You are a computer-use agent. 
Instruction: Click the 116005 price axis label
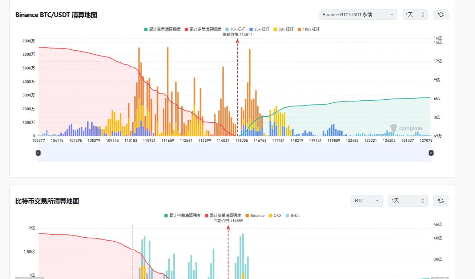coord(242,141)
